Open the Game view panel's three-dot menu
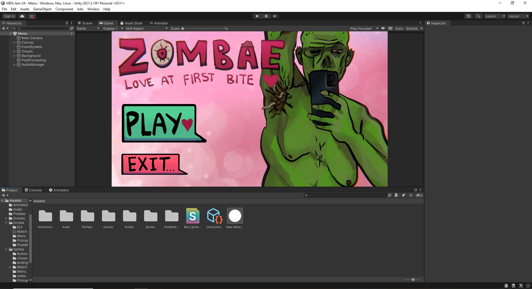 tap(420, 23)
